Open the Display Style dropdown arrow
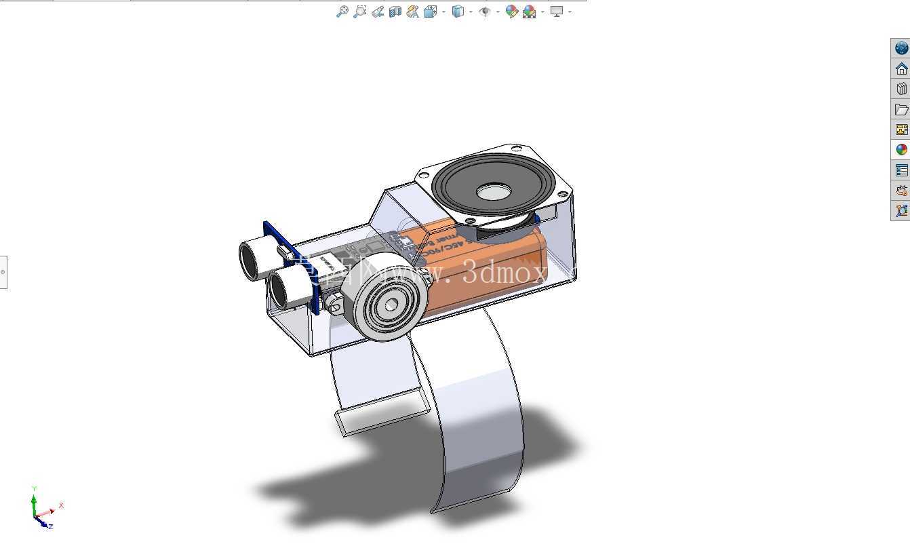 471,12
